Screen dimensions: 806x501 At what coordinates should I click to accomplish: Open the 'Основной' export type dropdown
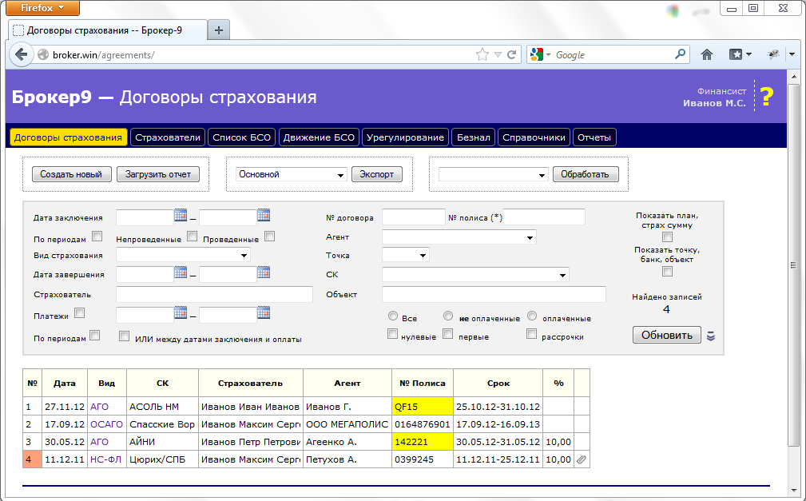(x=292, y=174)
